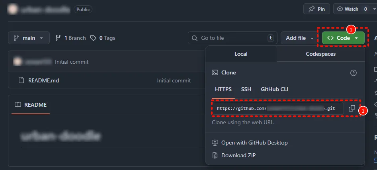Expand the green Code dropdown button
Image resolution: width=377 pixels, height=170 pixels.
[343, 38]
